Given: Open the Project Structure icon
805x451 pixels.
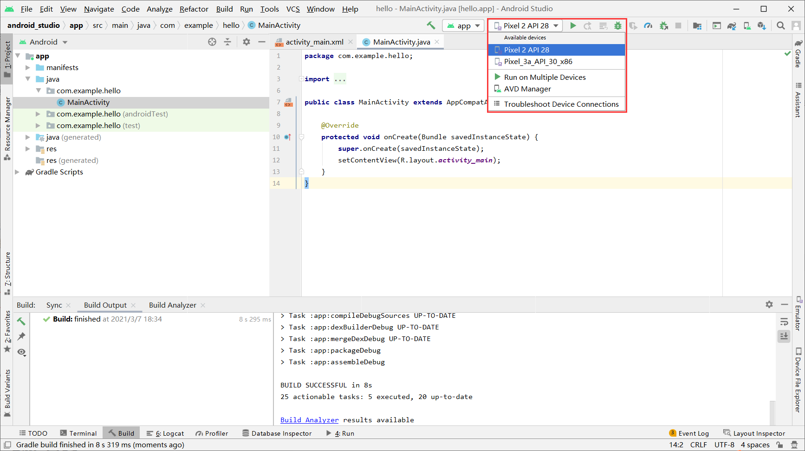Looking at the screenshot, I should pos(697,26).
